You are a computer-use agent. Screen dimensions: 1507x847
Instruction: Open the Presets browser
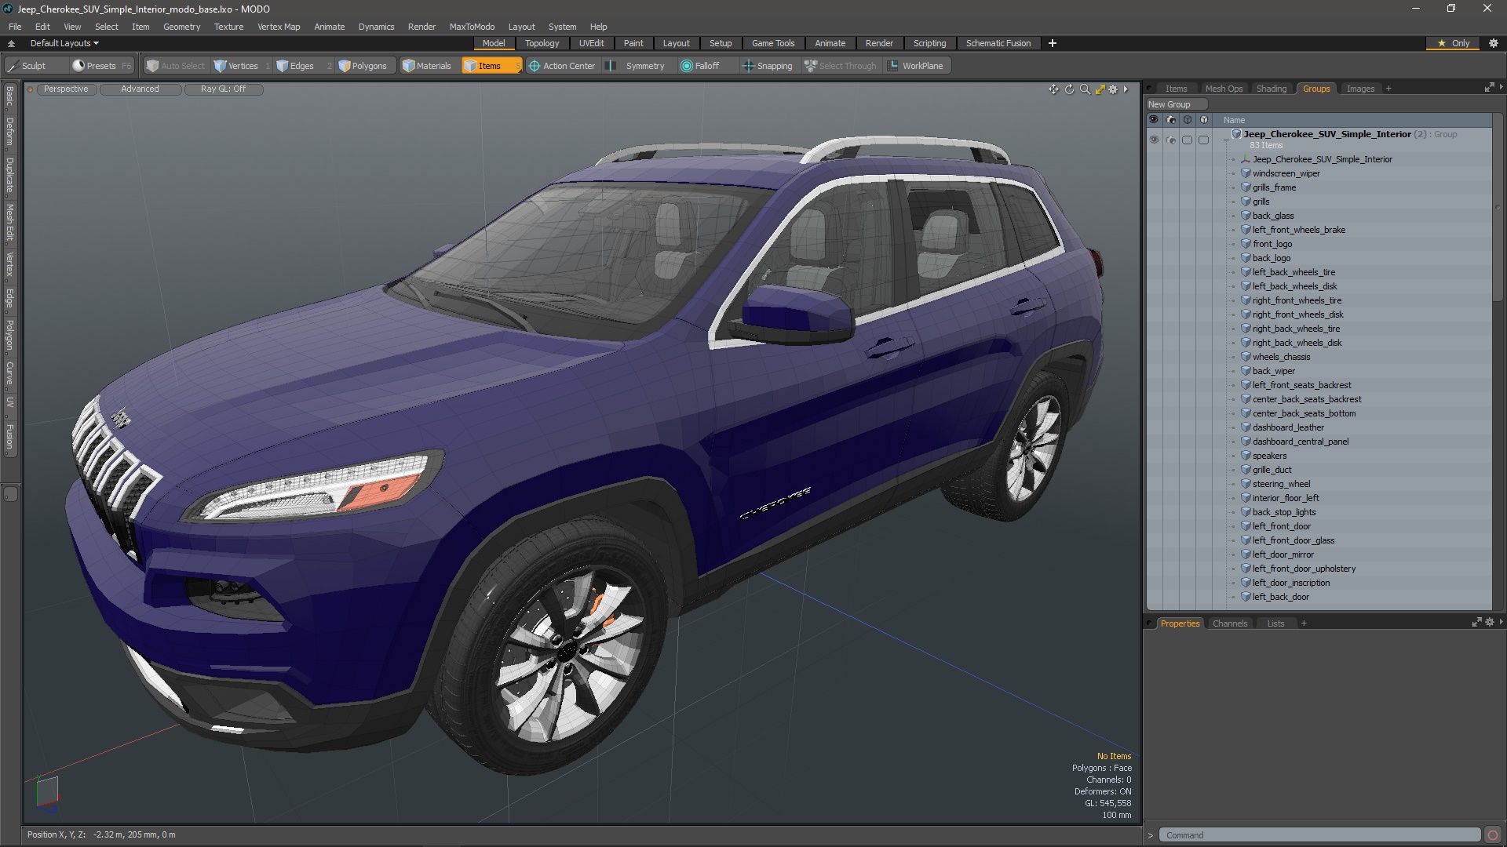tap(100, 66)
